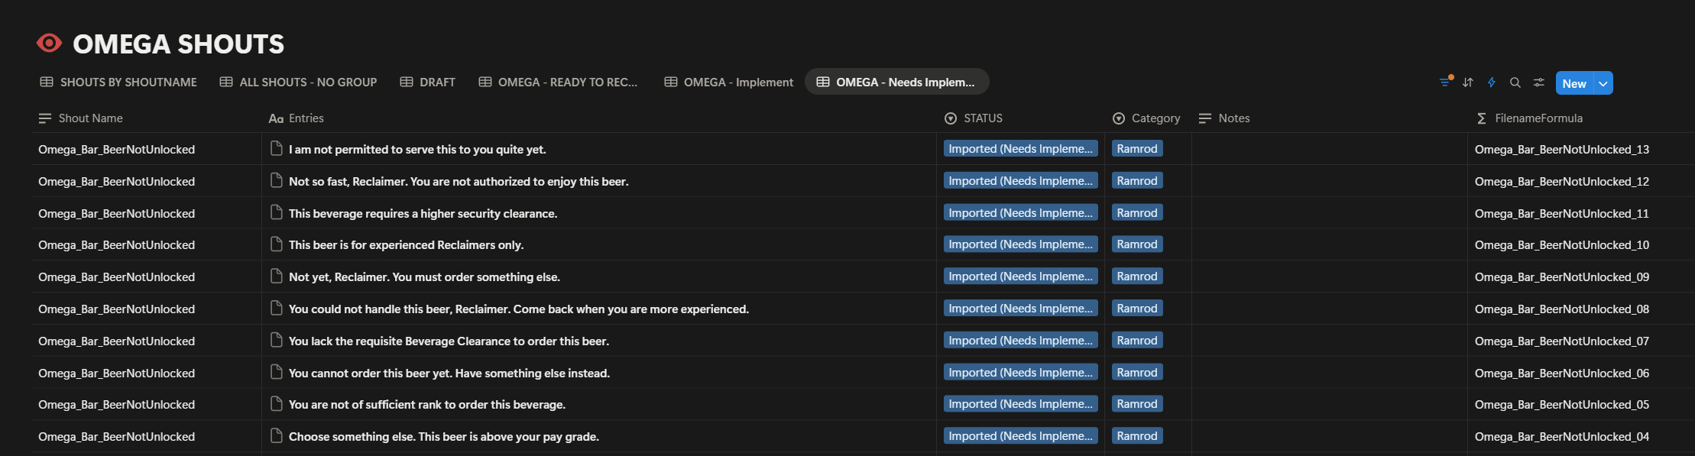
Task: Click the OMEGA SHOUTS page title
Action: coord(178,44)
